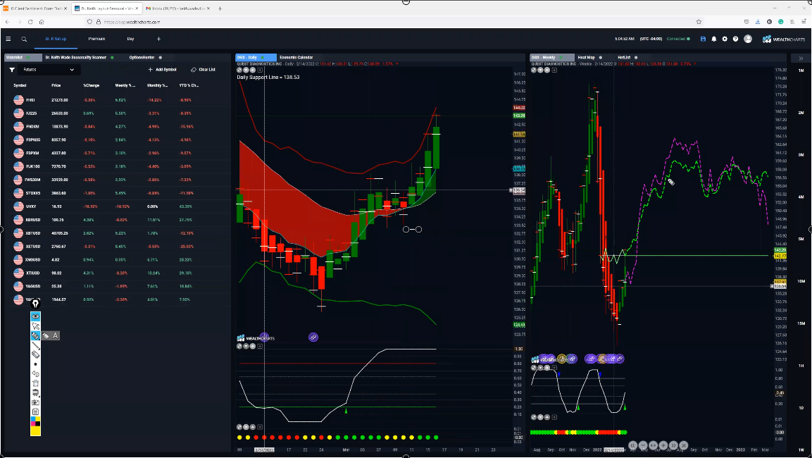812x458 pixels.
Task: Switch to the Dr. K Set up workspace
Action: [56, 39]
